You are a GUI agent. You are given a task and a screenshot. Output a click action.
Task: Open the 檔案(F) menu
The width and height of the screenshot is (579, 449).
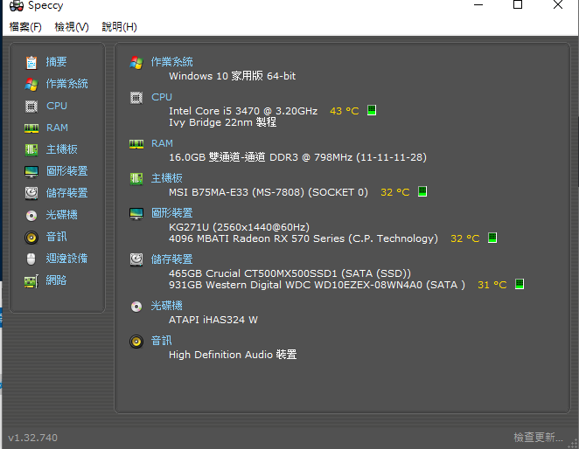point(25,27)
